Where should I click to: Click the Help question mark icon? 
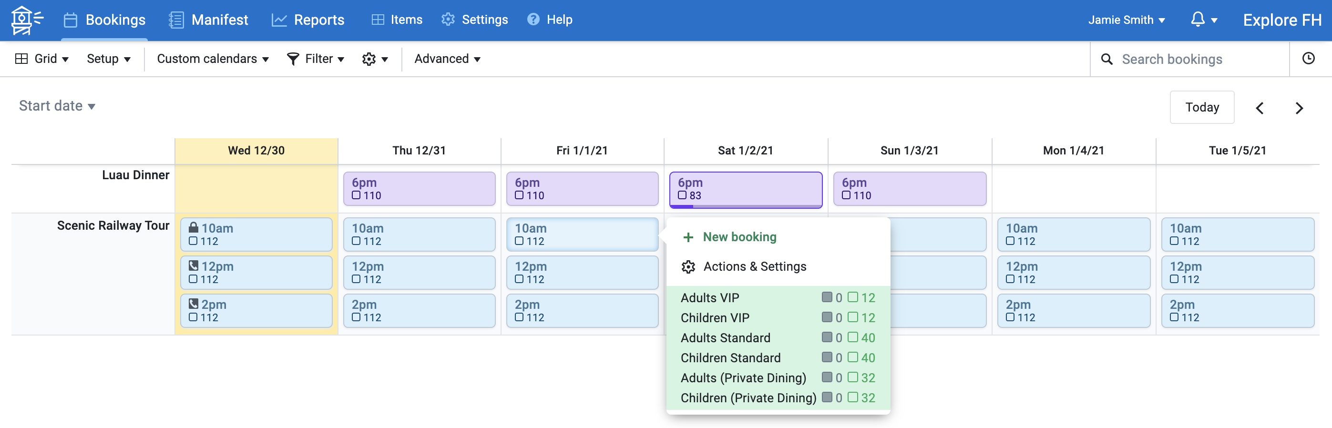[533, 20]
